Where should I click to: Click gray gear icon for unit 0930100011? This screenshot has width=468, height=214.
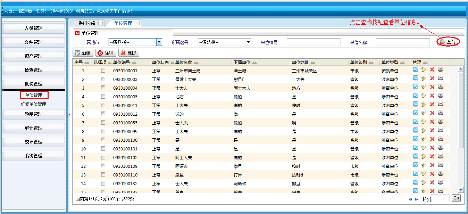(x=441, y=104)
